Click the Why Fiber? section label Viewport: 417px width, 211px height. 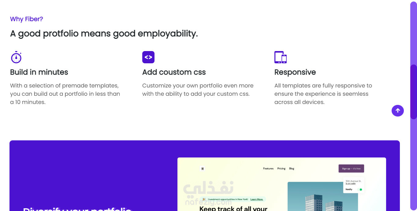(26, 19)
